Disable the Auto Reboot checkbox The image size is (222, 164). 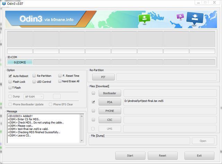point(10,76)
